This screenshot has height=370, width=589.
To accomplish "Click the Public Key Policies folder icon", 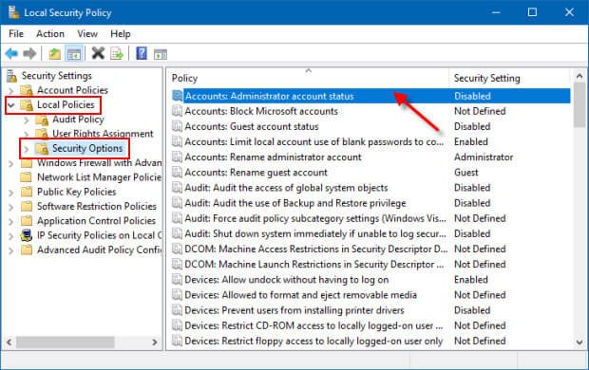I will [27, 193].
